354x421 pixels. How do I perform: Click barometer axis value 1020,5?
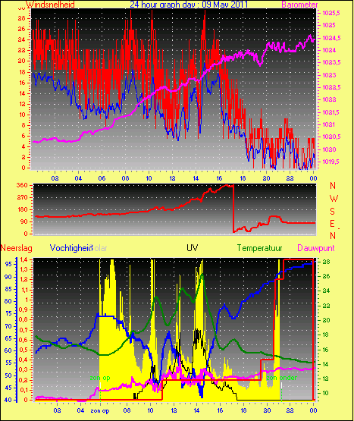pyautogui.click(x=331, y=137)
